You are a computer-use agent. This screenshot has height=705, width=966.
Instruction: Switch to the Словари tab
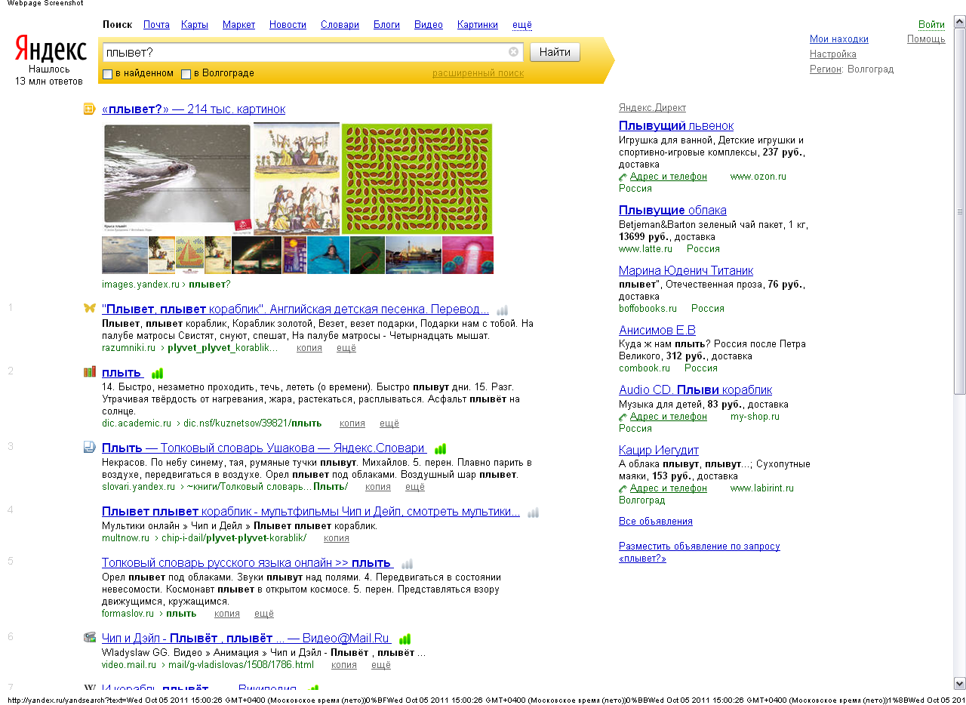point(340,25)
